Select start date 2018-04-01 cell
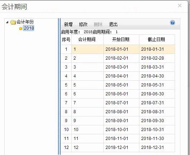190x155 pixels. (x=121, y=76)
